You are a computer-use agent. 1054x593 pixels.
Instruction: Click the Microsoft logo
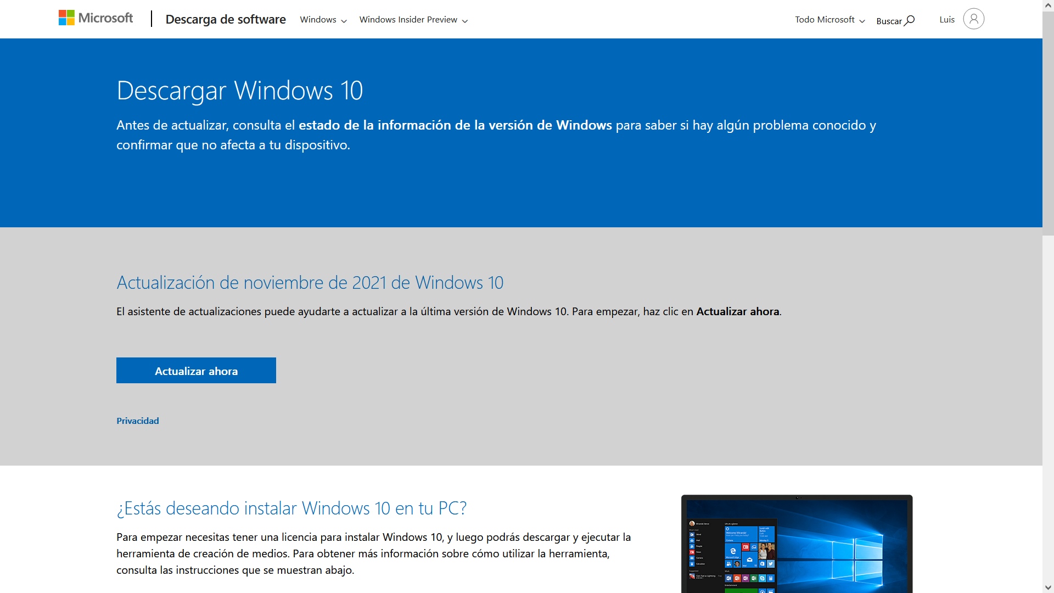point(96,18)
